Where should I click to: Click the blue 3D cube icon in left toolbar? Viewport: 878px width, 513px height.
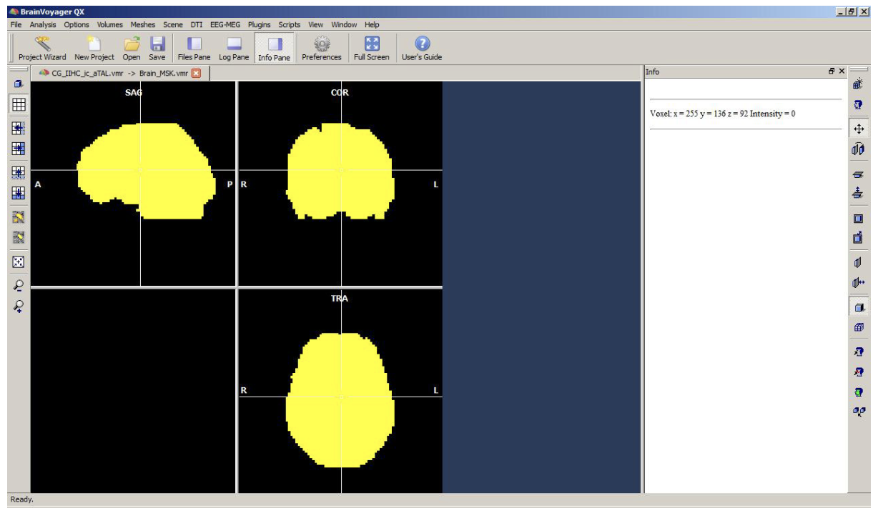(x=19, y=84)
